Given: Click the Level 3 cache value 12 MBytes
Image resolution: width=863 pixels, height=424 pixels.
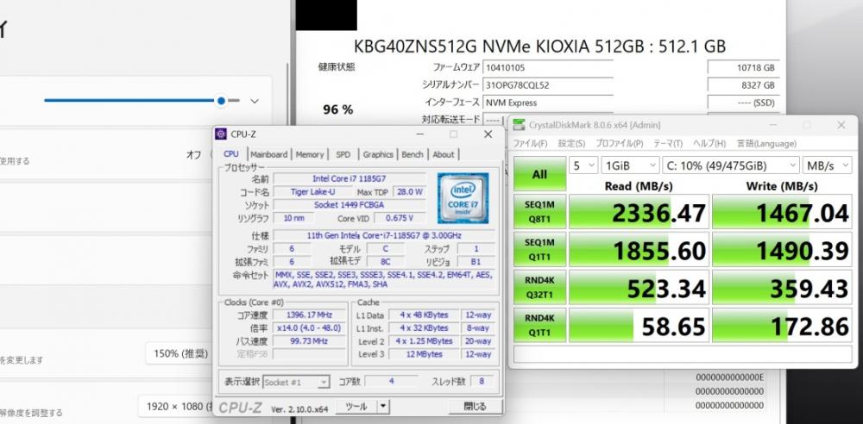Looking at the screenshot, I should coord(423,354).
